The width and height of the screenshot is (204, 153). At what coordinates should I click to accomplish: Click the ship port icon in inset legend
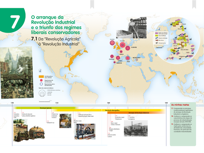157,43
